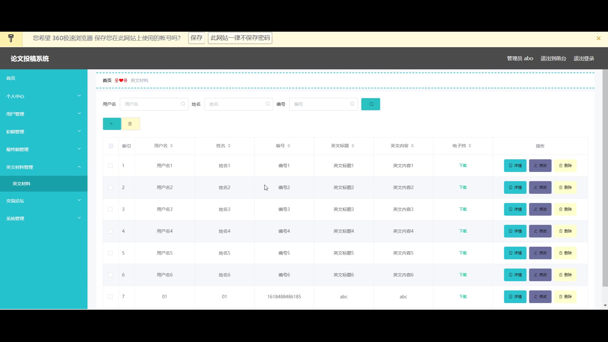608x342 pixels.
Task: Click magnifier icon in 编号 search field
Action: (352, 104)
